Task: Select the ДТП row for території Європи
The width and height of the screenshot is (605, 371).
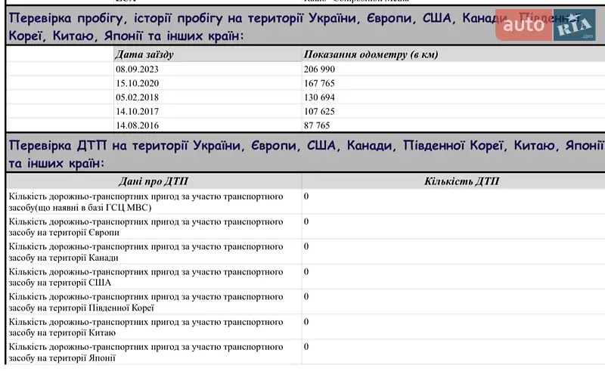Action: (306, 227)
